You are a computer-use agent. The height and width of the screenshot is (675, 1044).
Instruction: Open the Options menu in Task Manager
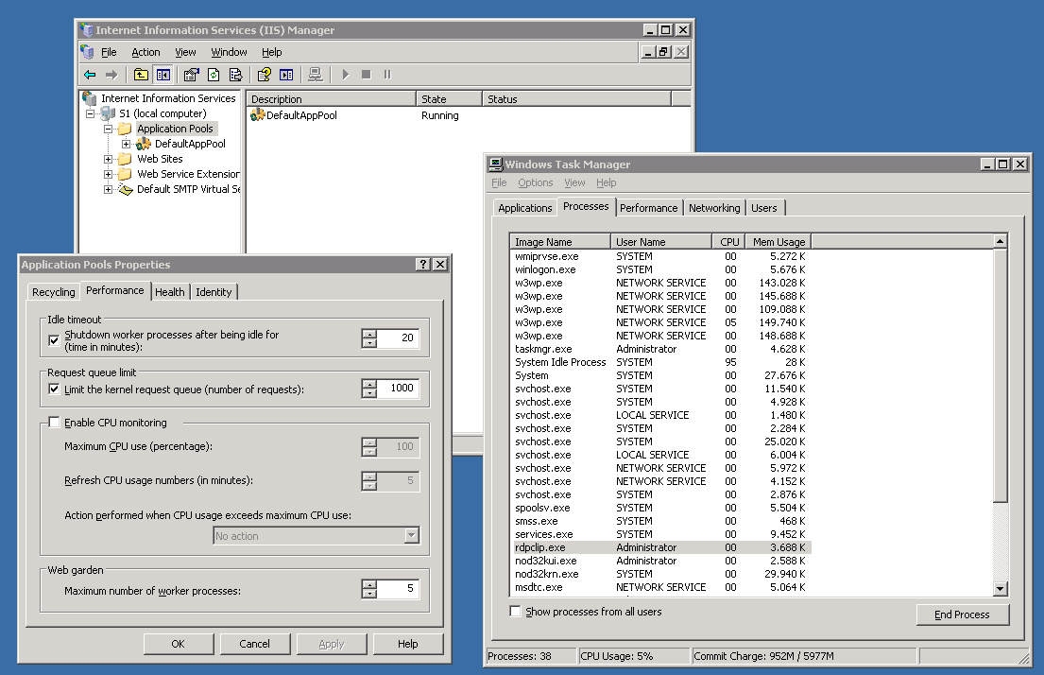536,182
